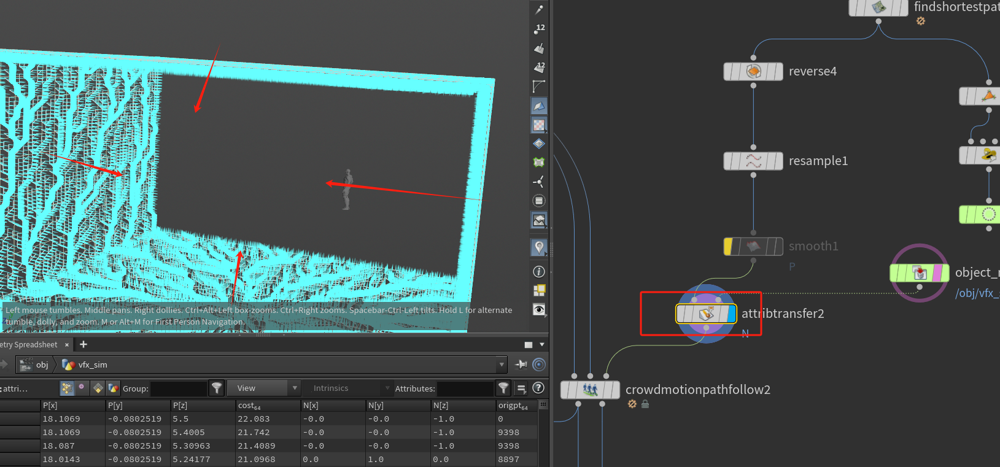
Task: Click the Group filter input field
Action: click(x=179, y=388)
